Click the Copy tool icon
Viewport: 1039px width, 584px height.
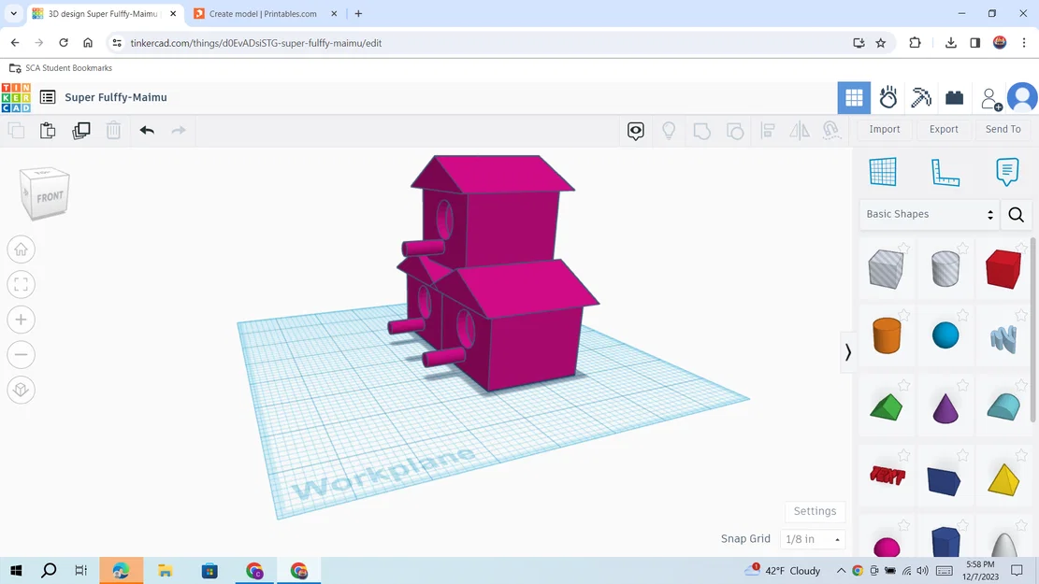coord(16,131)
